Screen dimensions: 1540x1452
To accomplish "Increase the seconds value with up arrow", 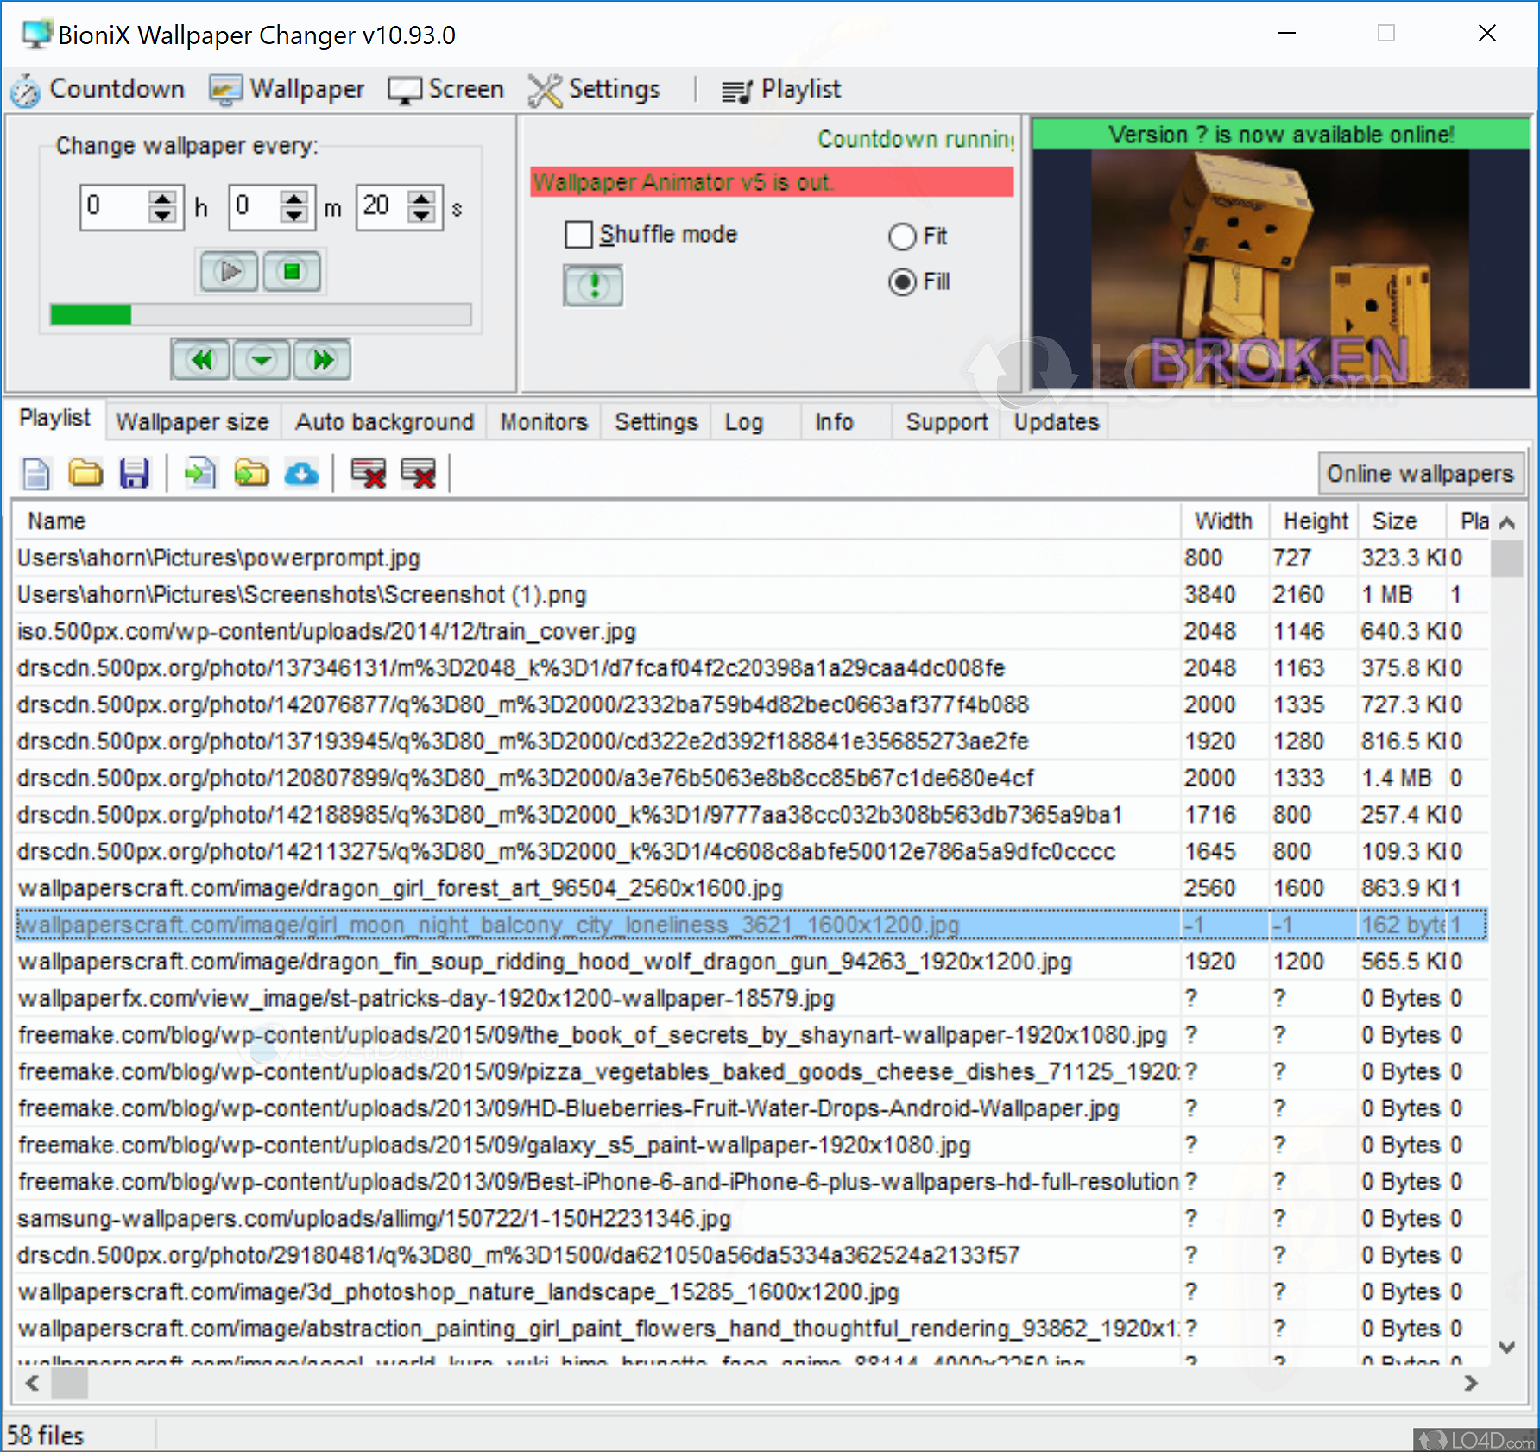I will (421, 199).
